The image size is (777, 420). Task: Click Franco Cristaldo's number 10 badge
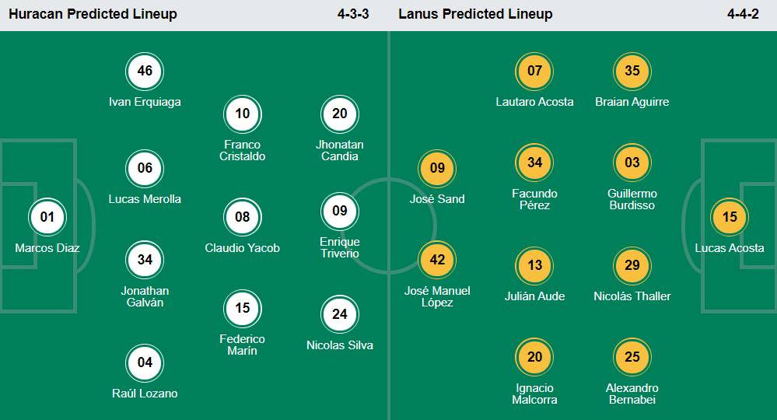243,114
